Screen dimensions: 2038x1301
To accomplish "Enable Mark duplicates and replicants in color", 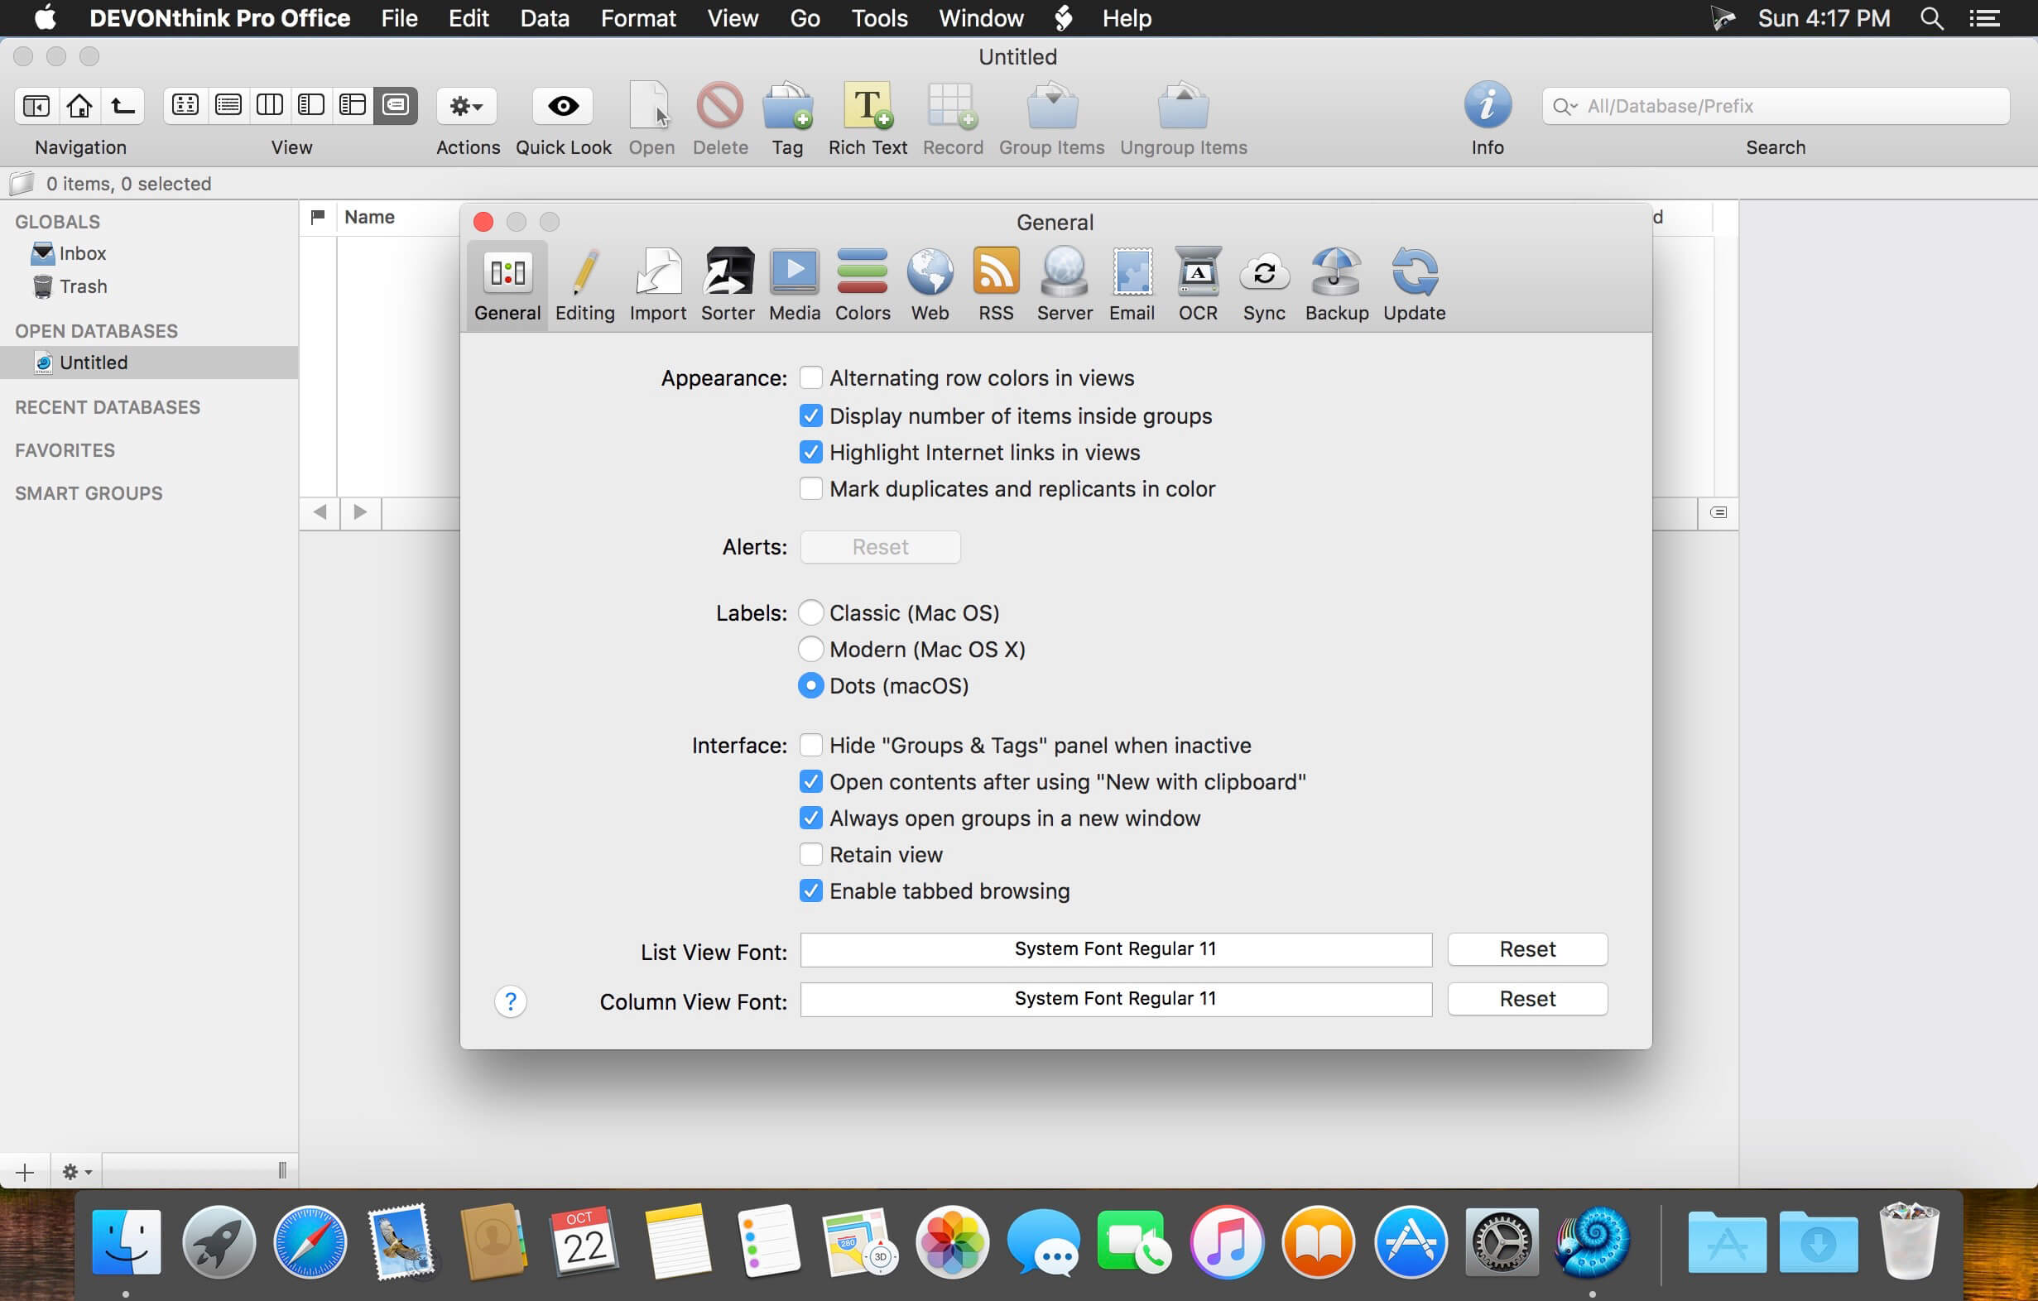I will click(810, 488).
